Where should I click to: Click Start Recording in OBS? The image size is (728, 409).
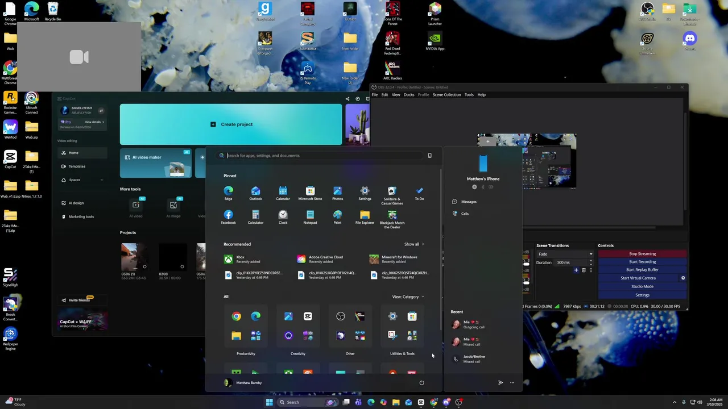[x=642, y=262]
